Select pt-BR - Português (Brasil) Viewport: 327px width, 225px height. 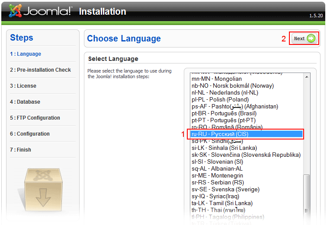[x=247, y=114]
